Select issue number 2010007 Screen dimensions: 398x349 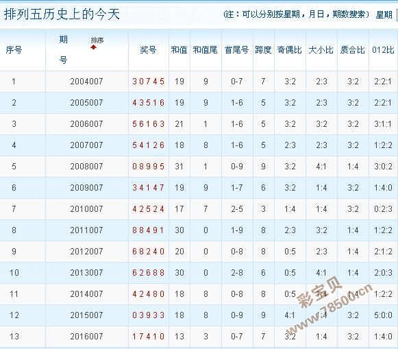tap(86, 209)
